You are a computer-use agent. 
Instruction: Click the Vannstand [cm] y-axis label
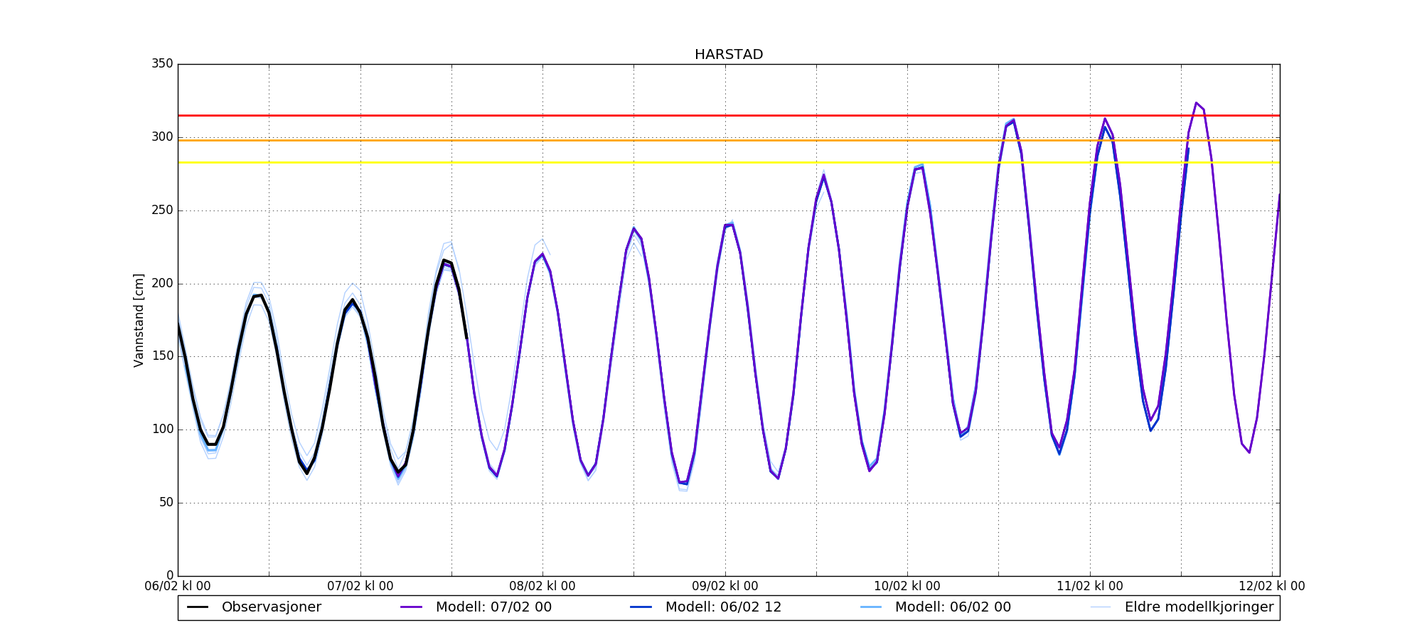(139, 320)
